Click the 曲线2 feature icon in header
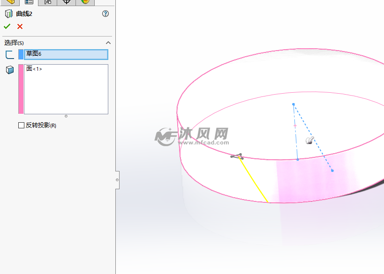The width and height of the screenshot is (384, 274). pyautogui.click(x=9, y=14)
